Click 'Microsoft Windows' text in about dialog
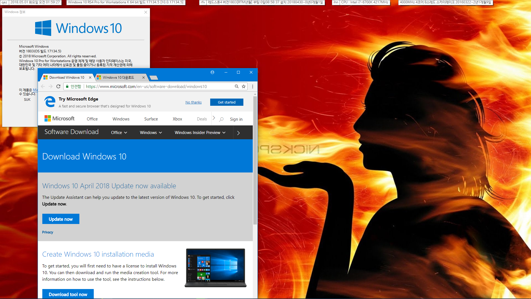The image size is (531, 299). [x=34, y=47]
